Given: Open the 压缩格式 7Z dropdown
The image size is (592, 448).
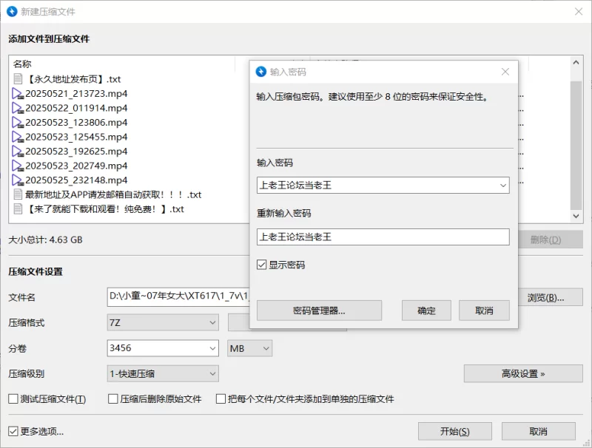Looking at the screenshot, I should (212, 323).
